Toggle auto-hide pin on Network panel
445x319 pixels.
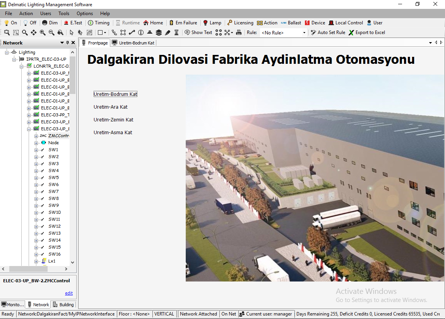[67, 43]
